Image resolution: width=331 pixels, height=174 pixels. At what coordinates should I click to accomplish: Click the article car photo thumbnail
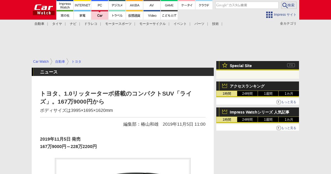[x=123, y=166]
